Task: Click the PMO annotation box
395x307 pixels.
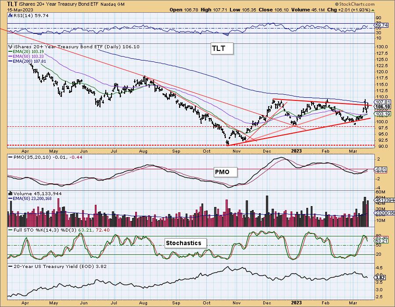Action: [225, 172]
